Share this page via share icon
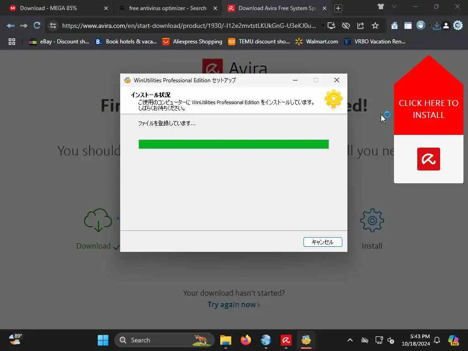Screen dimensions: 468x351 [x=361, y=26]
